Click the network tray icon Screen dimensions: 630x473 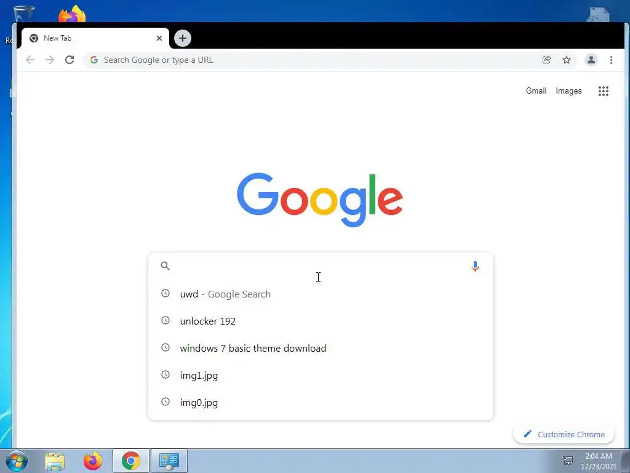(x=568, y=461)
